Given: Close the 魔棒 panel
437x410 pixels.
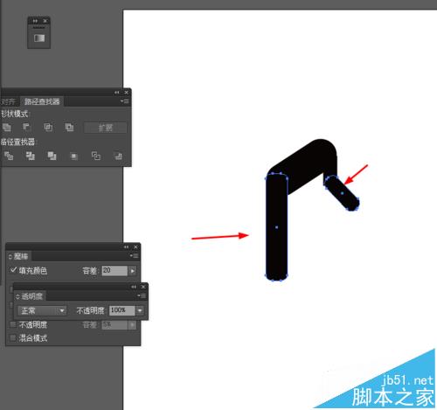Looking at the screenshot, I should click(135, 247).
